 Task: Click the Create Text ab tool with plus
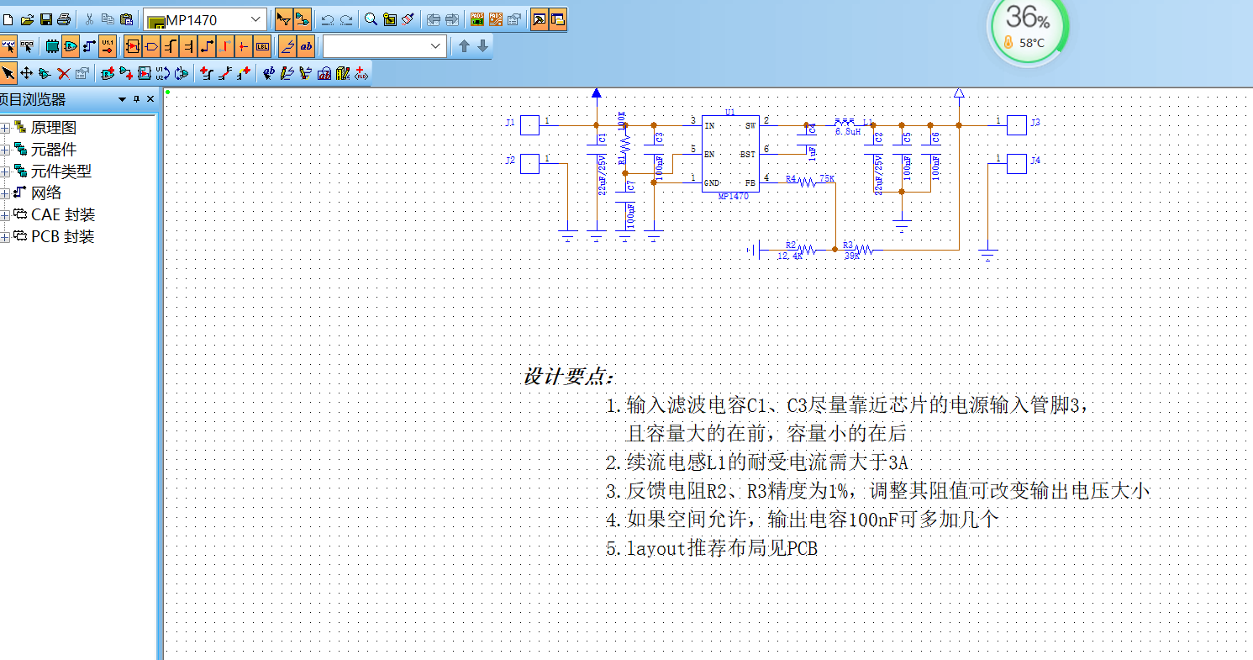point(268,73)
